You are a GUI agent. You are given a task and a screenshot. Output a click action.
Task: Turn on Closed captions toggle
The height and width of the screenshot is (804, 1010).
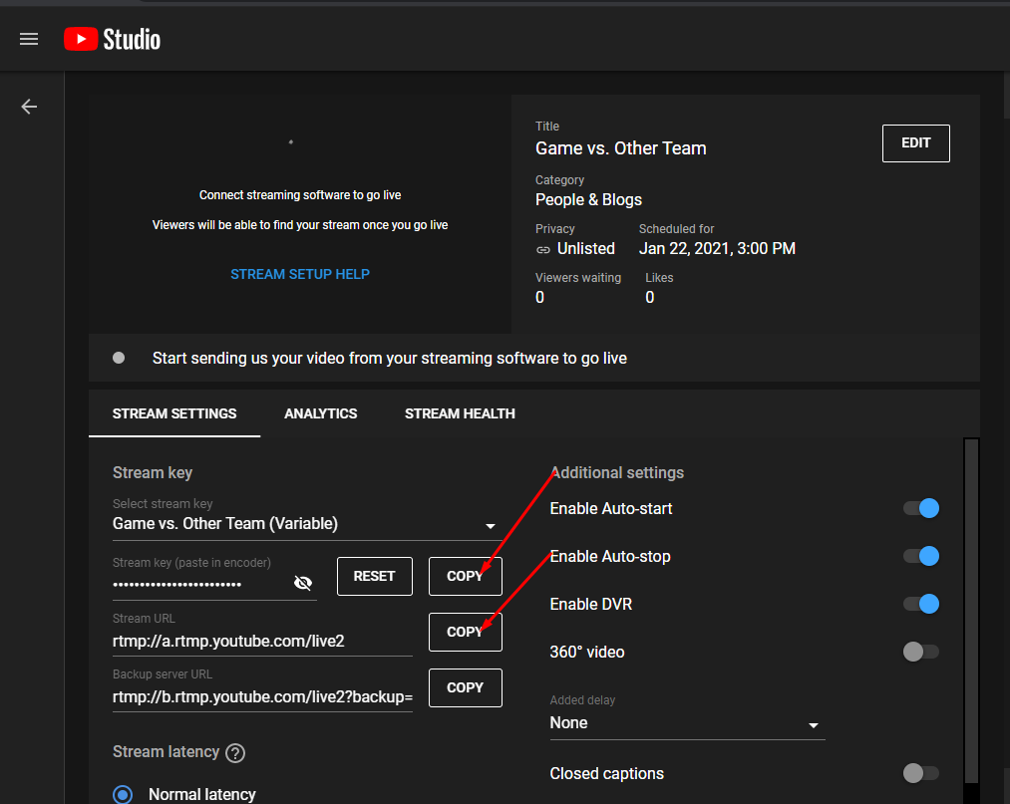[x=920, y=773]
